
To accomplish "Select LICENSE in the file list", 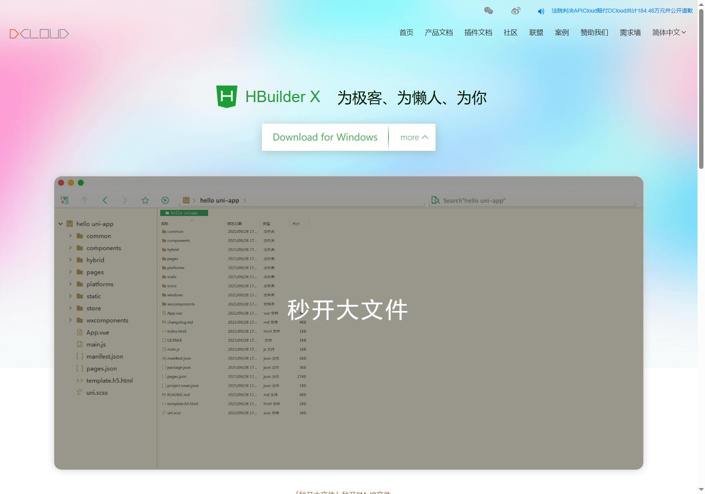I will point(174,340).
